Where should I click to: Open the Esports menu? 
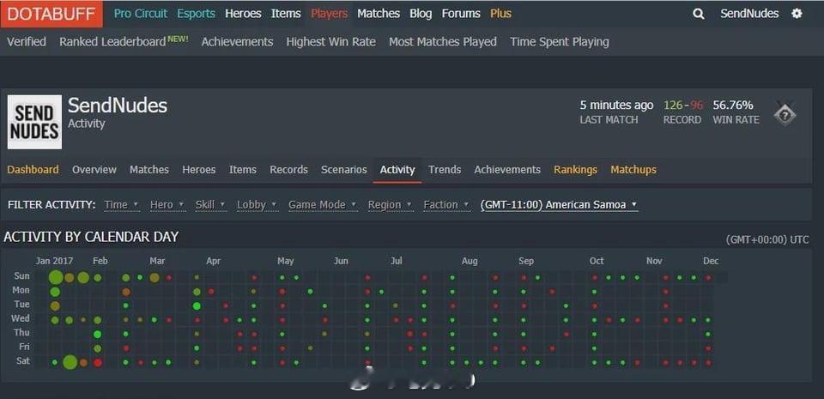click(x=196, y=14)
